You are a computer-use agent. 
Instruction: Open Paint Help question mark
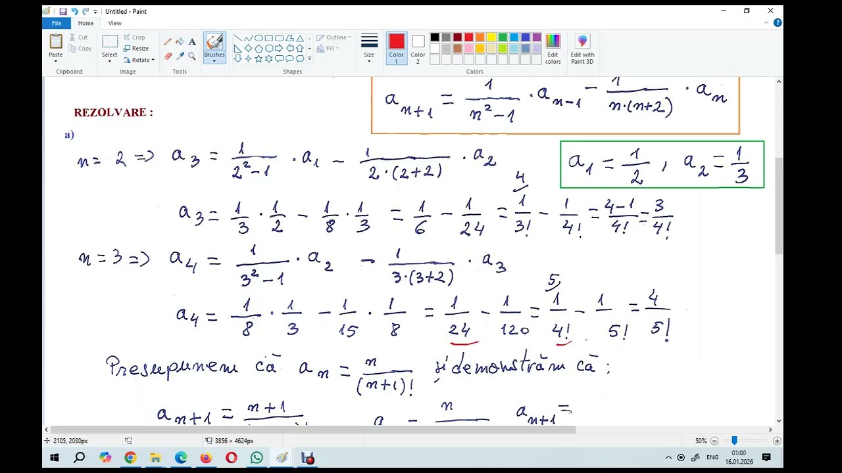coord(778,23)
